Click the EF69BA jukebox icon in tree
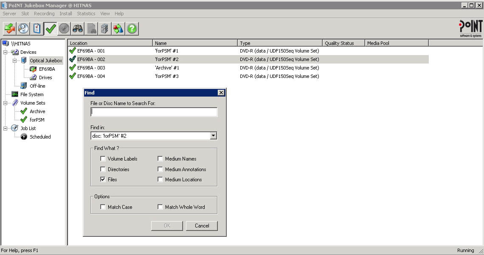The width and height of the screenshot is (484, 255). [33, 69]
